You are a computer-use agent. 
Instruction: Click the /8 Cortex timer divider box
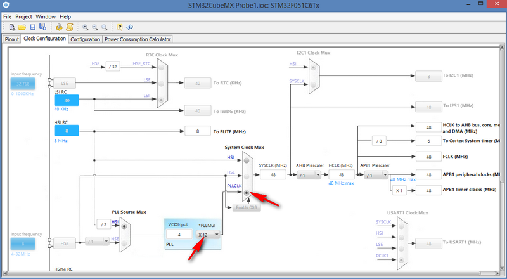379,141
